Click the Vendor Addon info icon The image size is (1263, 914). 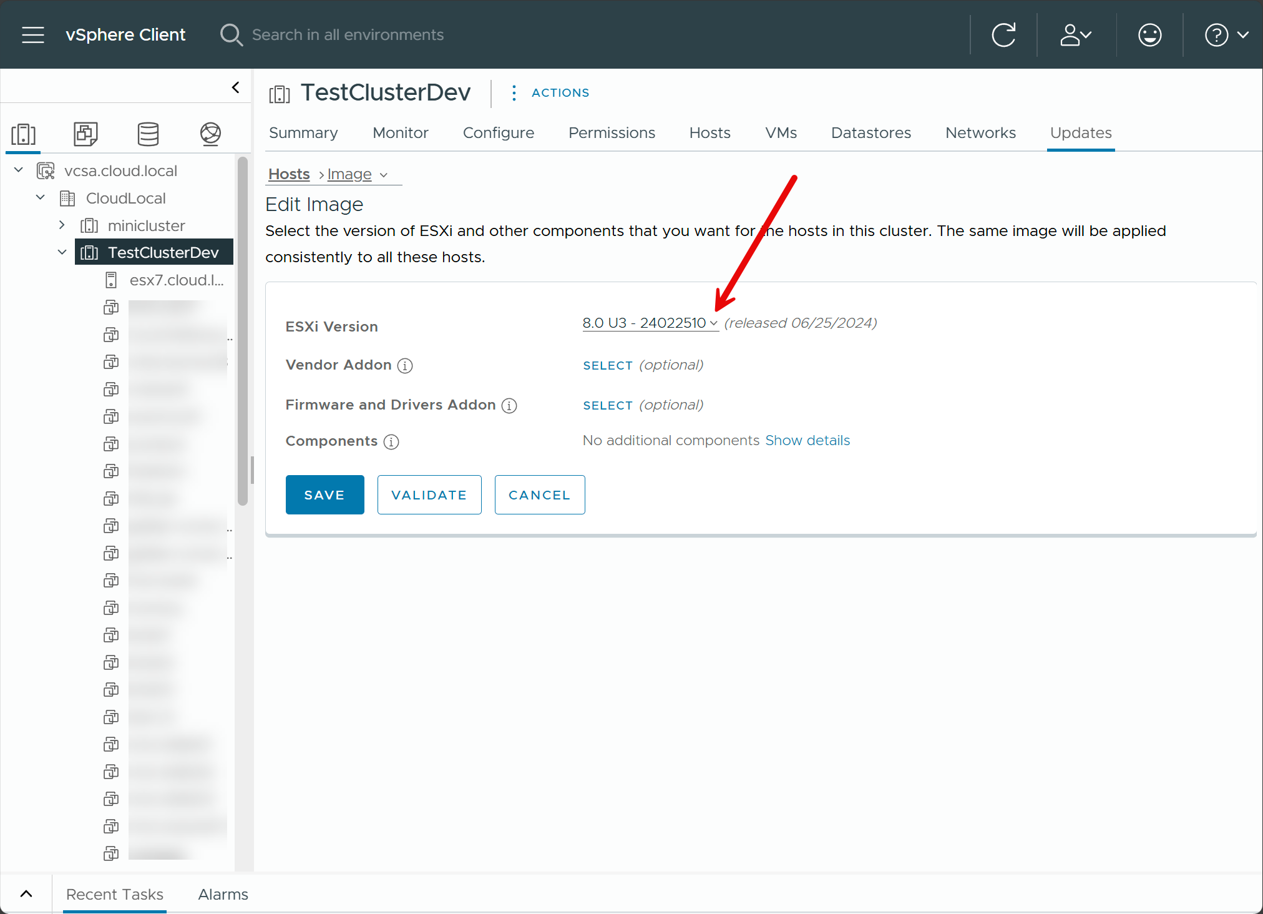pos(405,366)
